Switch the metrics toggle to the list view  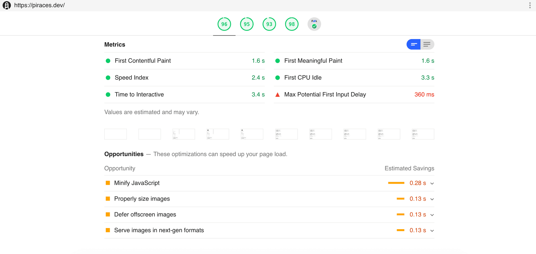pyautogui.click(x=427, y=44)
